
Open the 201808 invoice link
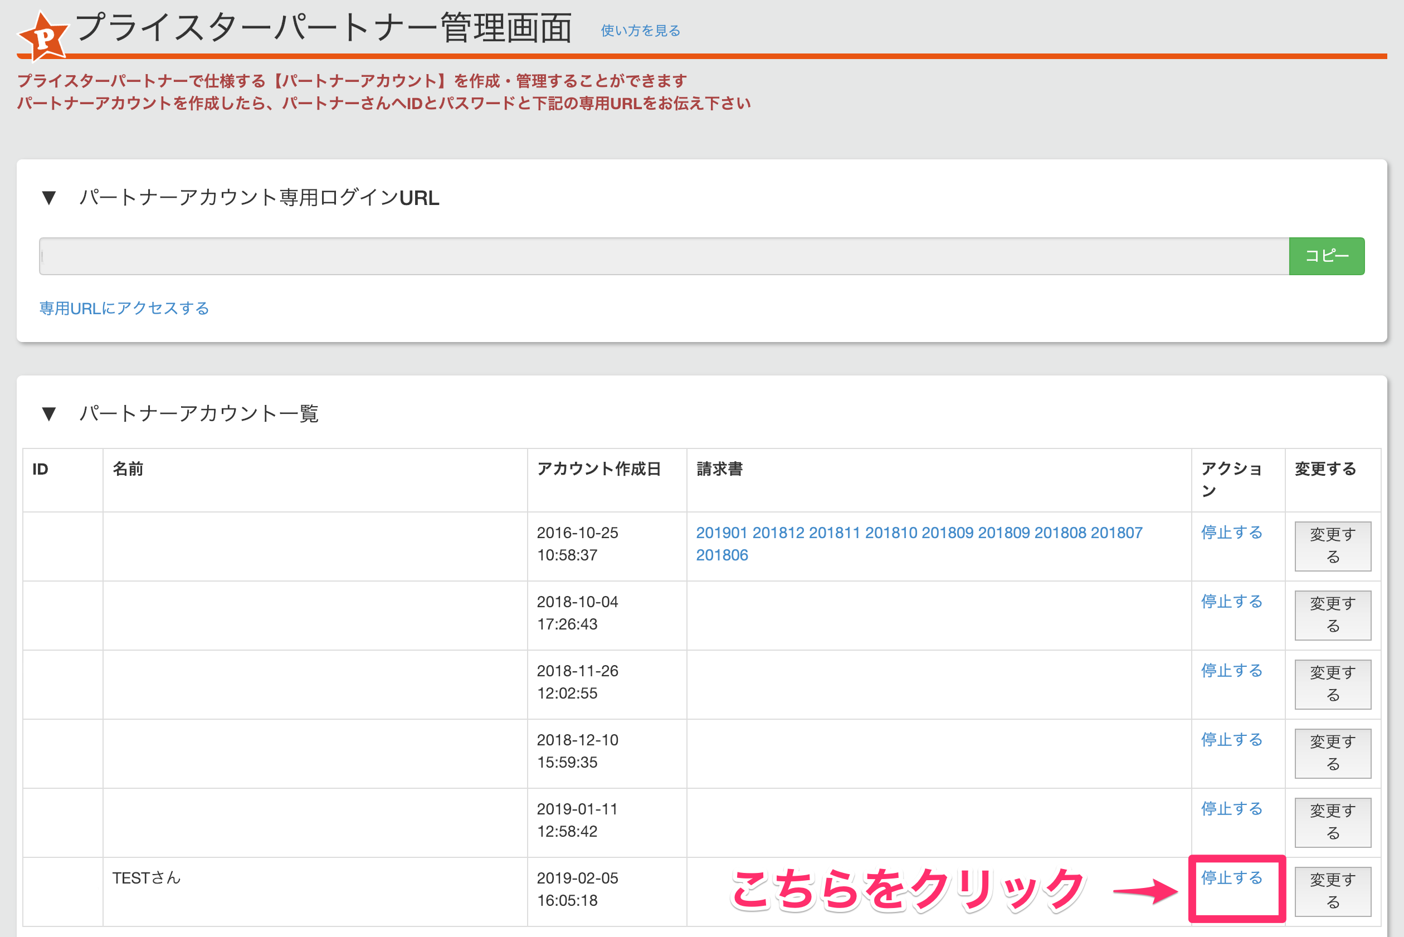click(1060, 533)
